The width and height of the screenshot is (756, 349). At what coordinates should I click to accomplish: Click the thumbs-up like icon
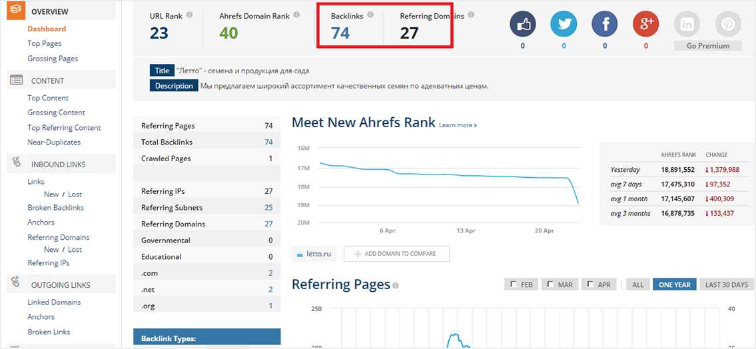pyautogui.click(x=523, y=24)
